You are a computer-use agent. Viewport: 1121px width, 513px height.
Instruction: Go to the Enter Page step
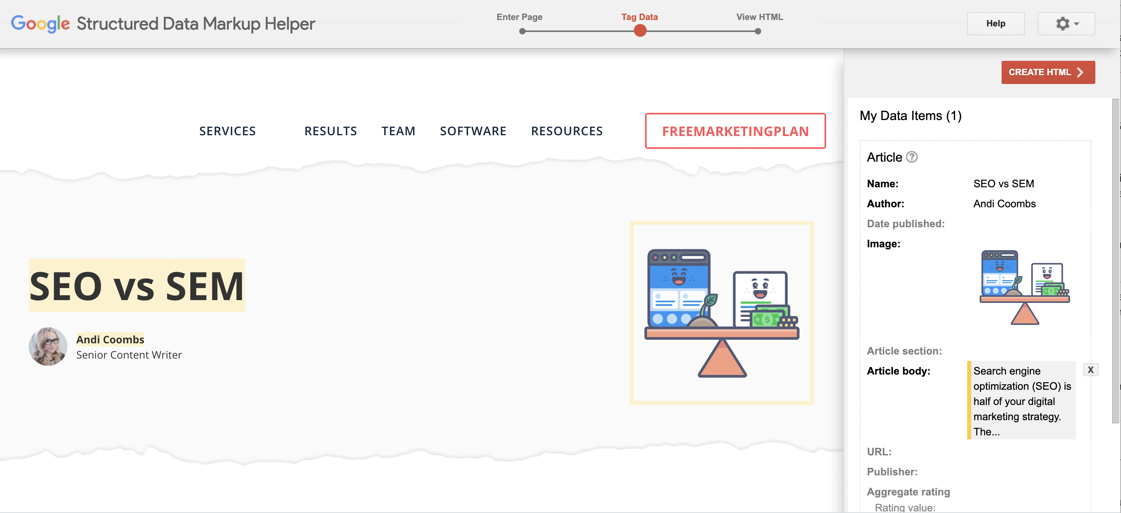click(x=519, y=17)
